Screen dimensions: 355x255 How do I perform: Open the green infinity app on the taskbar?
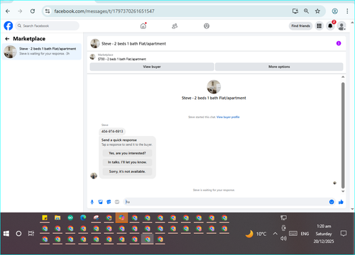point(70,217)
